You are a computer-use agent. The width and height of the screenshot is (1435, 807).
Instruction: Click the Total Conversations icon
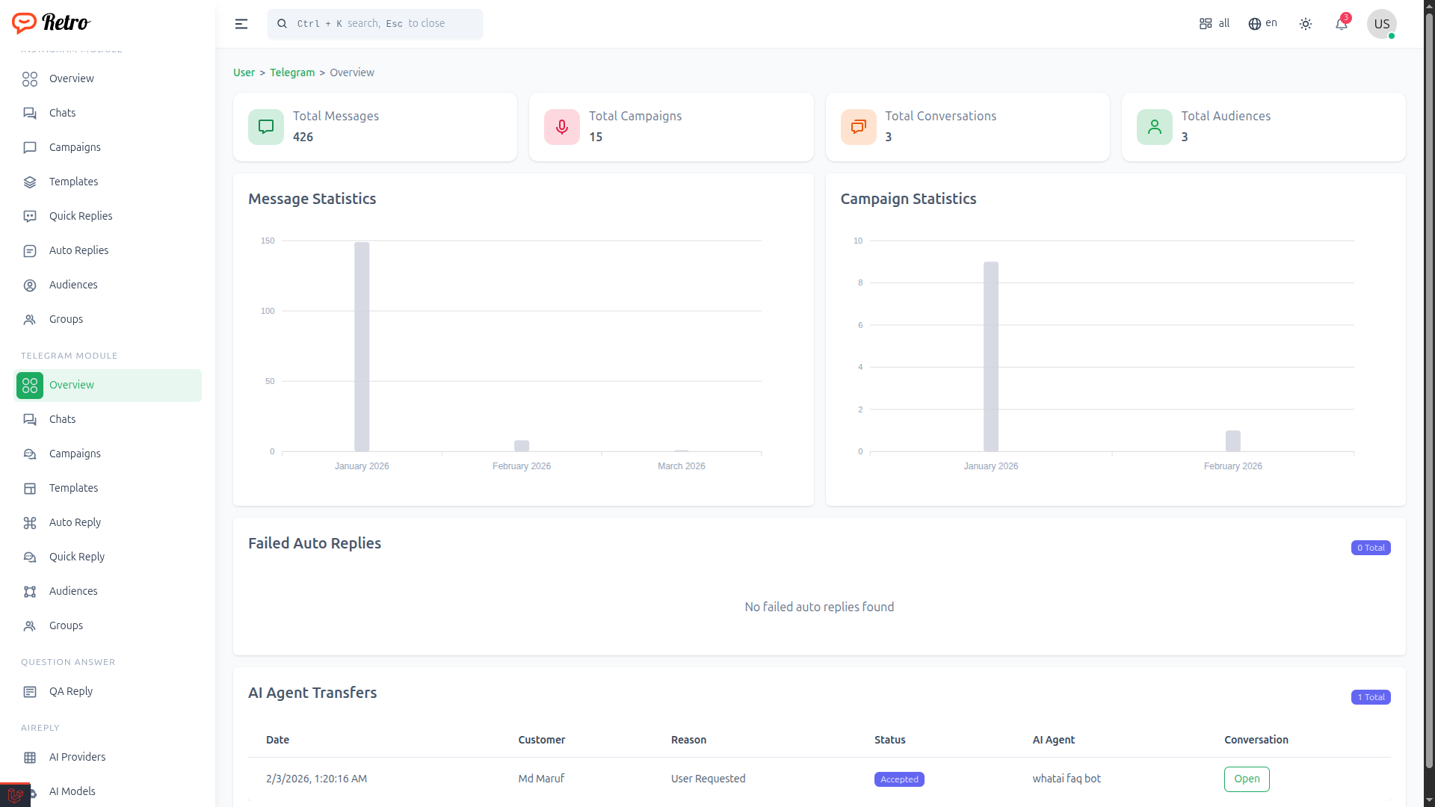tap(858, 127)
